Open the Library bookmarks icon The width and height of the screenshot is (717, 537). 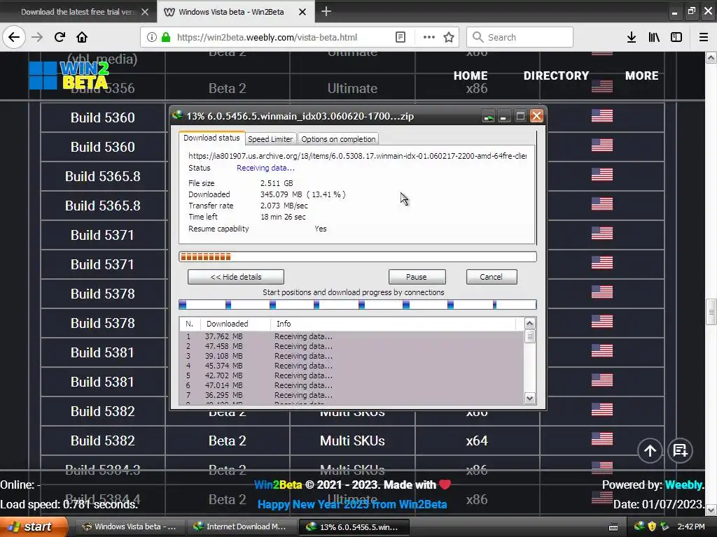[x=654, y=37]
